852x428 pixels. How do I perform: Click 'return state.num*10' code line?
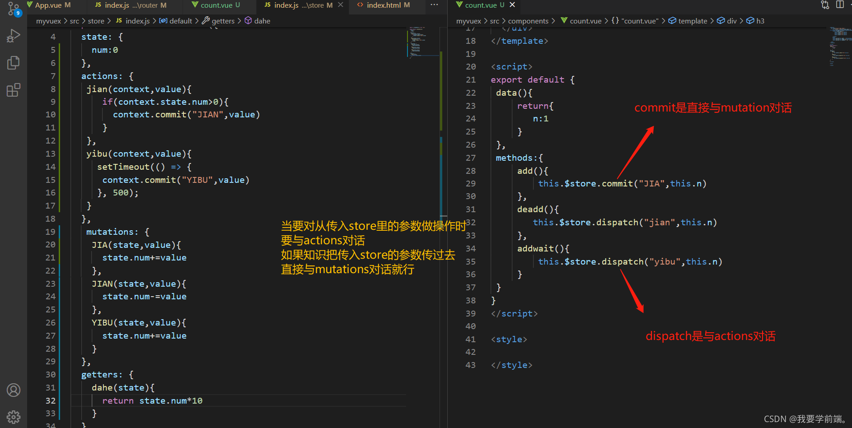point(152,400)
